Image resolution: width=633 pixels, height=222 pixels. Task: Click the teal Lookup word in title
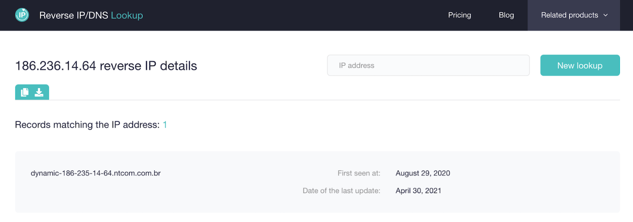127,15
